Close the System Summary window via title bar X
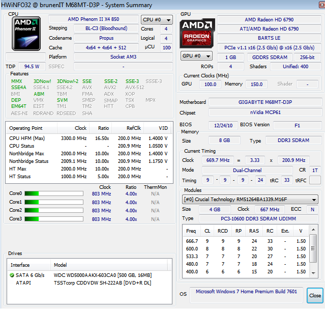 322,5
